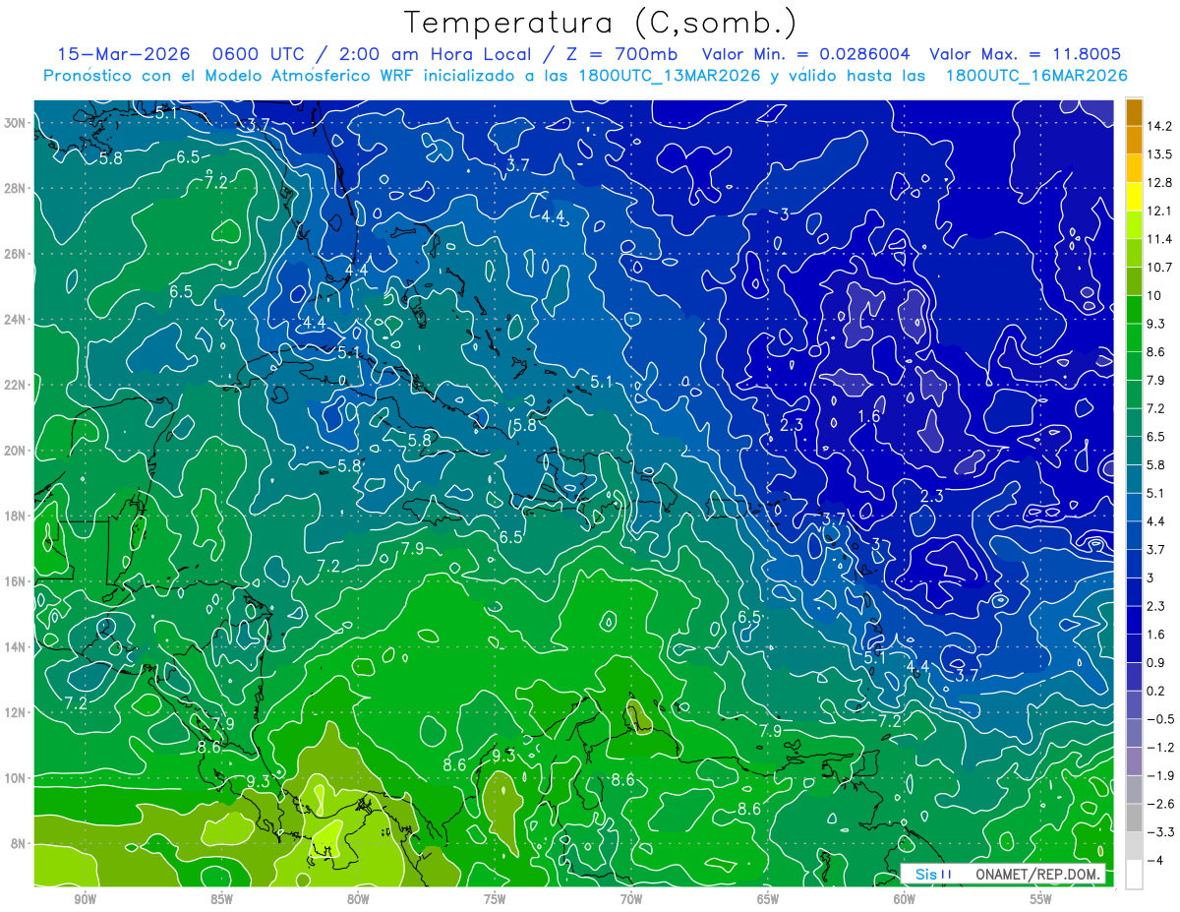Click the -1.9 value on the color scale
1180x912 pixels.
1159,775
